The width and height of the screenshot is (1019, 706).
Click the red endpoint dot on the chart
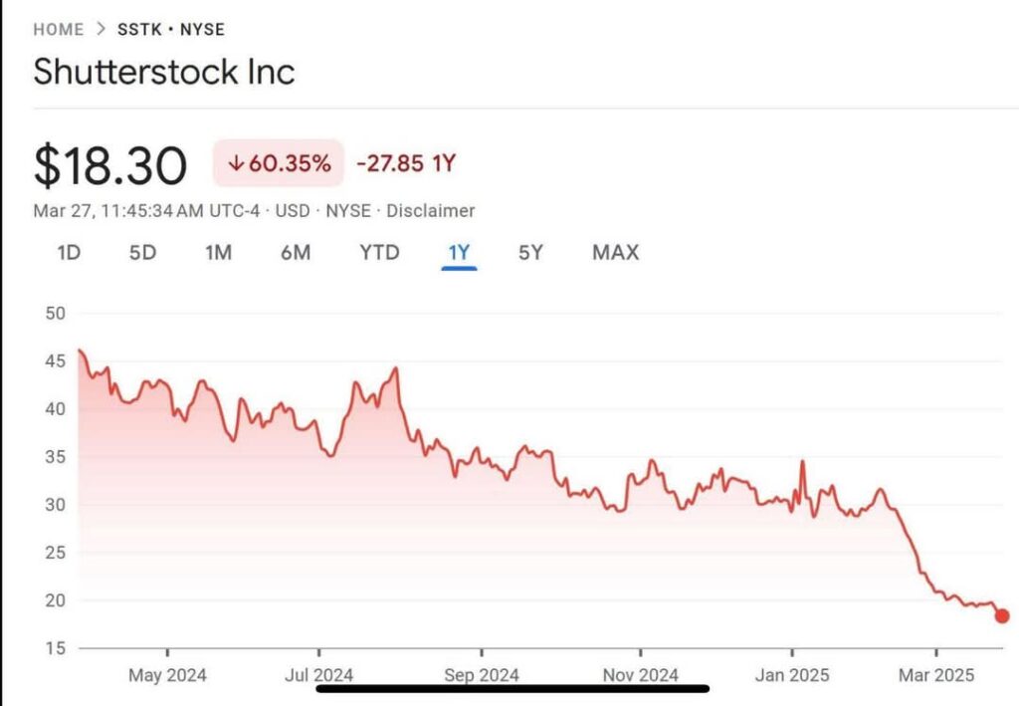[1001, 615]
